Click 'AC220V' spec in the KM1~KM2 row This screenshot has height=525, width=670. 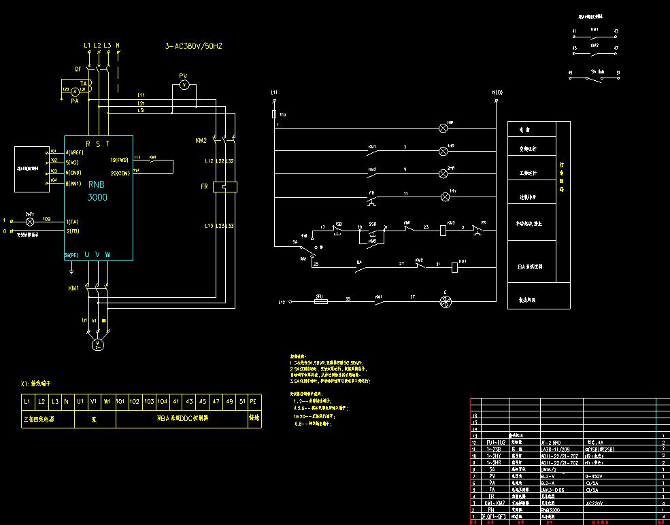[x=594, y=503]
